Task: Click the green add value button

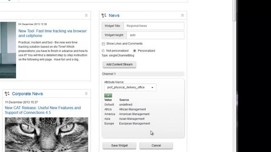Action: click(108, 95)
